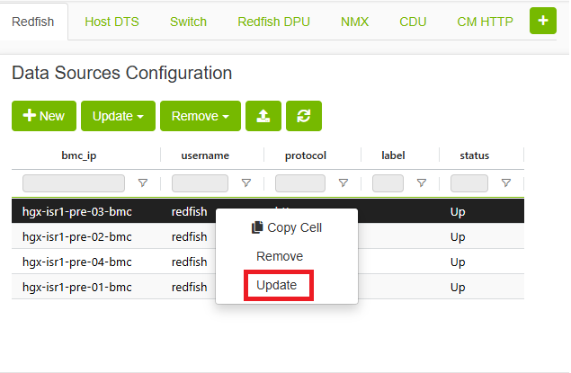Type in the bmc_ip filter field
The height and width of the screenshot is (373, 571).
point(74,183)
